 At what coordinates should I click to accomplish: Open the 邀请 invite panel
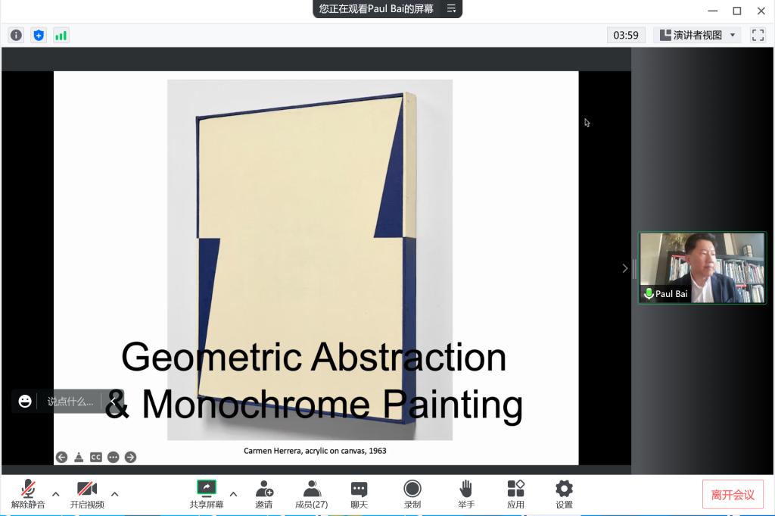[x=264, y=494]
